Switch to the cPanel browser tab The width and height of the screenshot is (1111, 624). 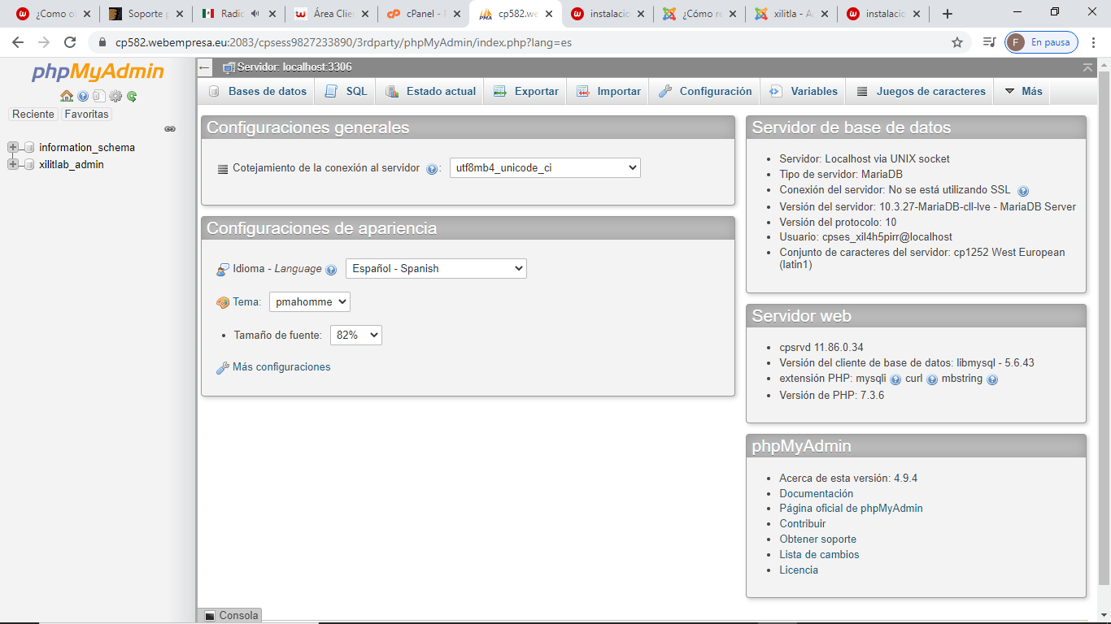424,14
